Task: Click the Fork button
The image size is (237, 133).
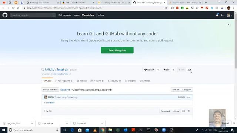Action: coord(181,69)
